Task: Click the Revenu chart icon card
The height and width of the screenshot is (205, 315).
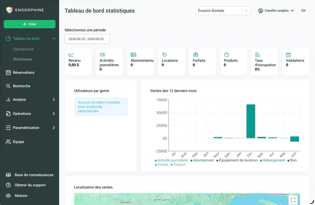Action: click(x=79, y=62)
